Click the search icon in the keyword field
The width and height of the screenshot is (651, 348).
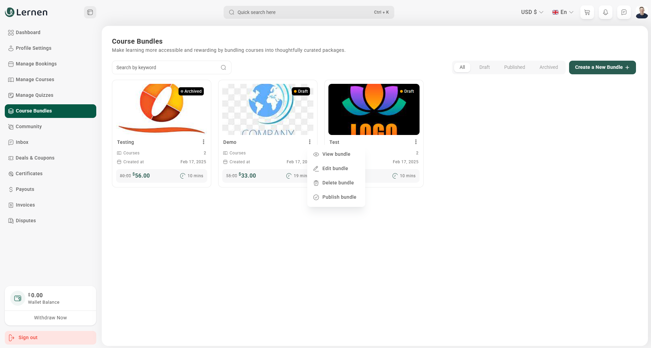[x=223, y=67]
